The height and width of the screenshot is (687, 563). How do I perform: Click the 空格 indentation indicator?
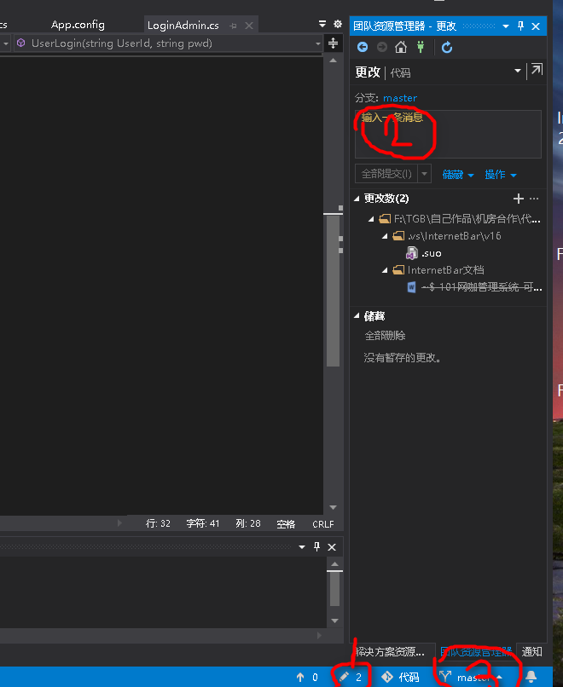[286, 524]
